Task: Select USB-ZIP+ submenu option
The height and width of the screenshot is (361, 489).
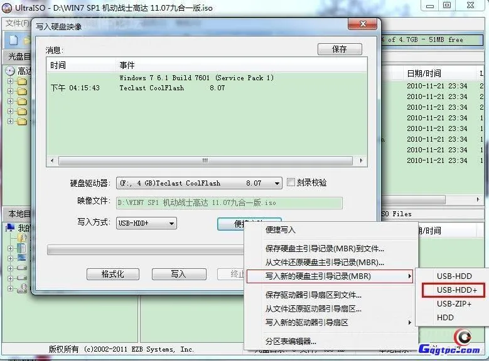Action: click(454, 304)
